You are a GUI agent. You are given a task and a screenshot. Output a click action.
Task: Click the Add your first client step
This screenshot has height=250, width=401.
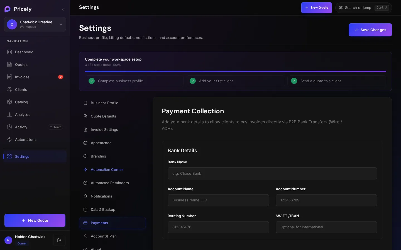click(236, 81)
